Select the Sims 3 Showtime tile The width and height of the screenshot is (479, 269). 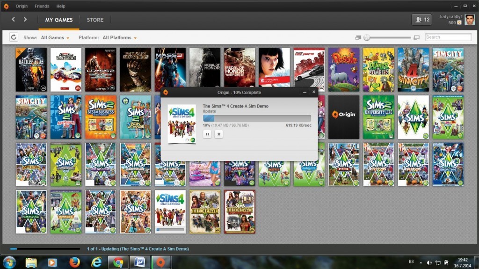point(448,165)
